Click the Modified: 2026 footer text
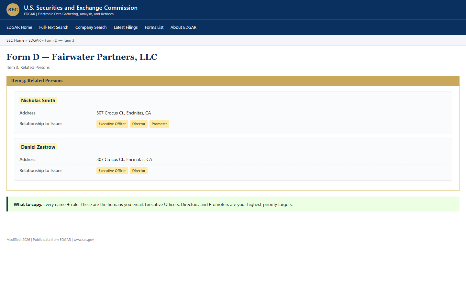This screenshot has height=291, width=466. 50,240
